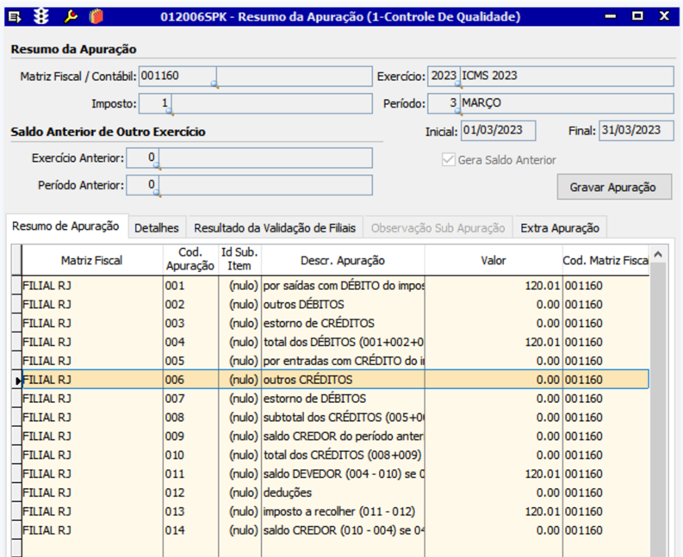The width and height of the screenshot is (683, 557).
Task: Click the traffic light icon
Action: (41, 16)
